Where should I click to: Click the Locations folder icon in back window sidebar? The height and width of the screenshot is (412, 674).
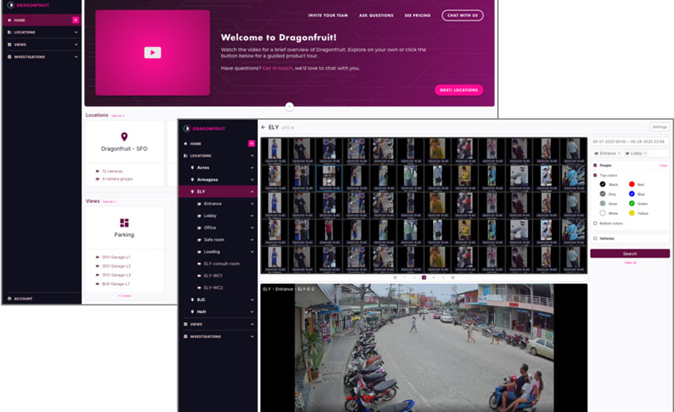[x=10, y=32]
